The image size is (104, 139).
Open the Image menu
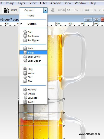(x=10, y=3)
